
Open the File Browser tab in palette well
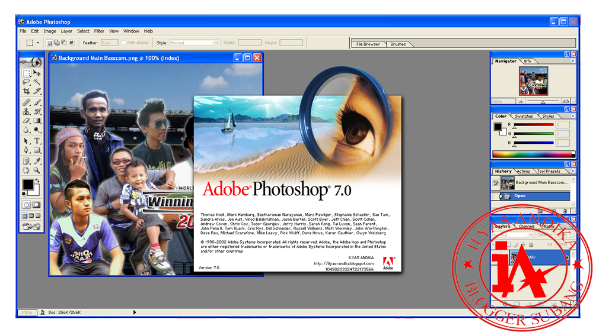point(368,44)
